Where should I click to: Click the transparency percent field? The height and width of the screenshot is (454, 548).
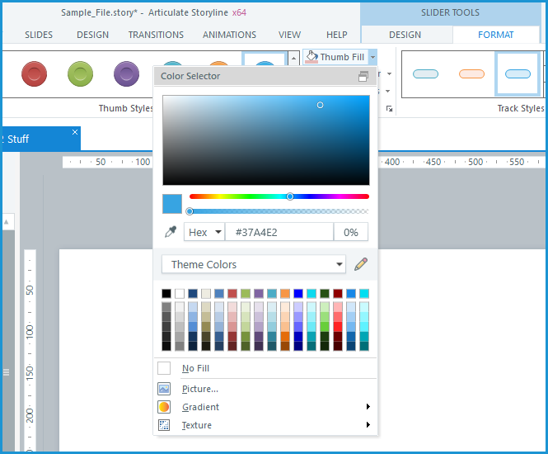(351, 232)
